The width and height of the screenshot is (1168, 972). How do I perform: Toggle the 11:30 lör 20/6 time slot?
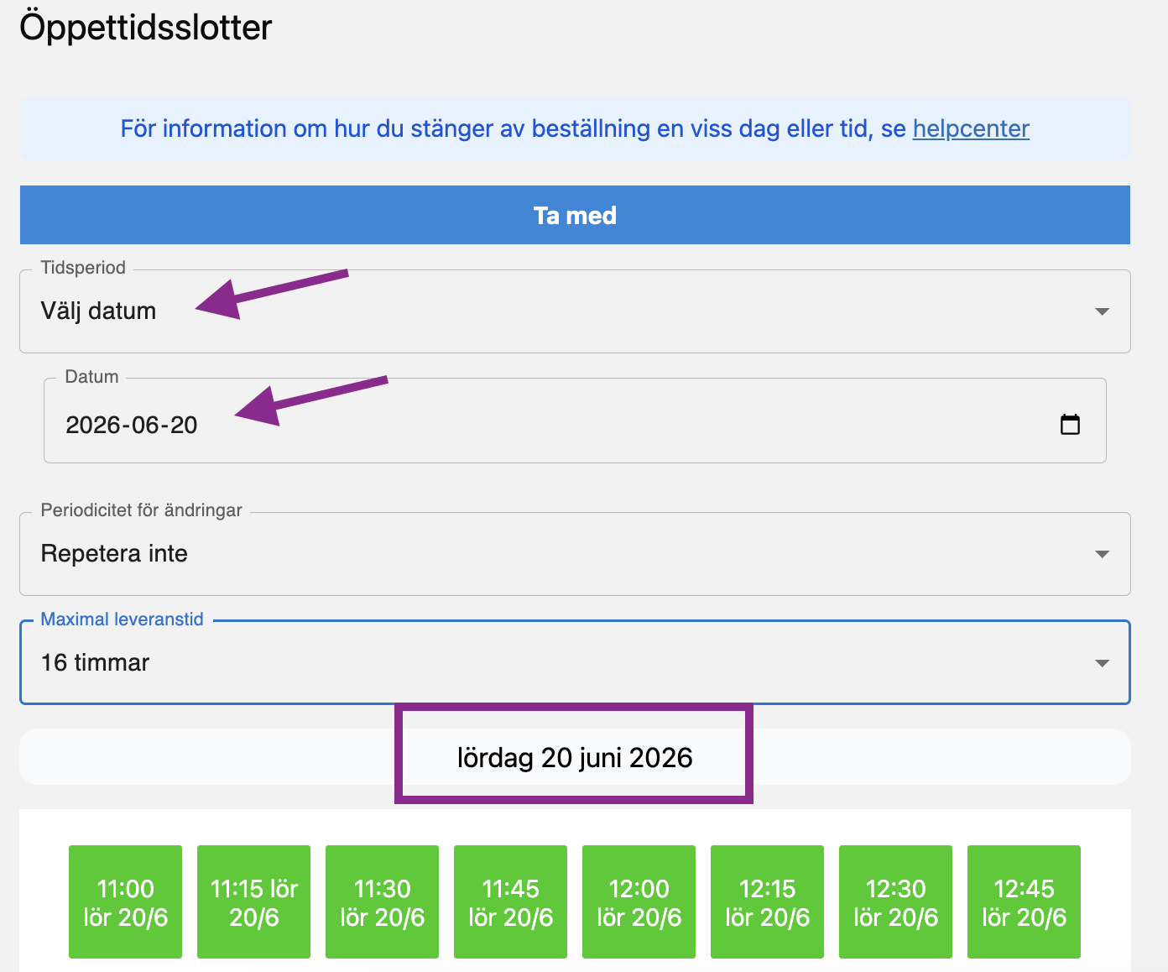(383, 902)
